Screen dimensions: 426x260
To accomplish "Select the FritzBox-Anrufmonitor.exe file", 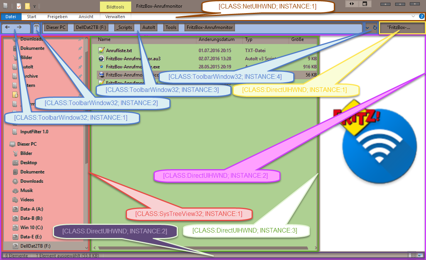I will (129, 67).
